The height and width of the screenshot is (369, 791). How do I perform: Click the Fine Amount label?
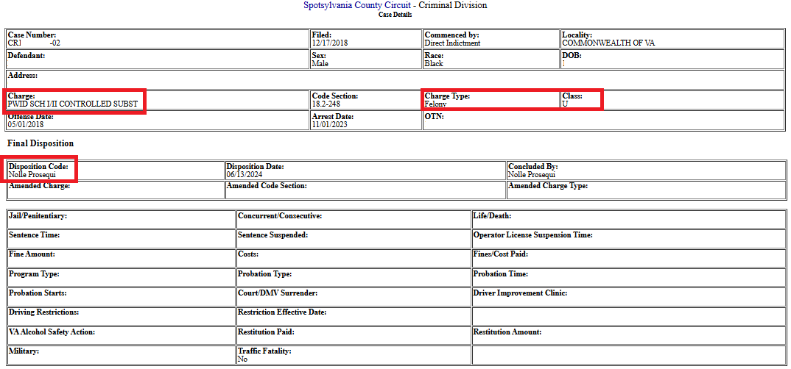pyautogui.click(x=32, y=254)
